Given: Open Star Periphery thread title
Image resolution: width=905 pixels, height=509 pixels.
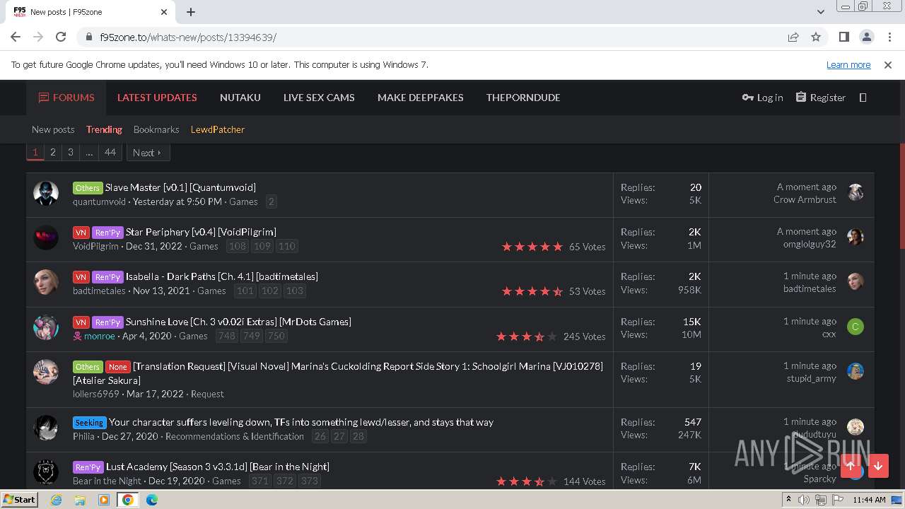Looking at the screenshot, I should pyautogui.click(x=201, y=232).
